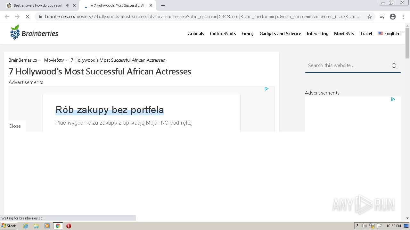Open Action Center flag icon
410x230 pixels.
[380, 226]
